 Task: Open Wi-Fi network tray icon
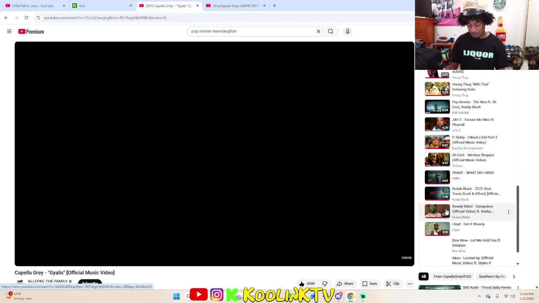click(506, 296)
